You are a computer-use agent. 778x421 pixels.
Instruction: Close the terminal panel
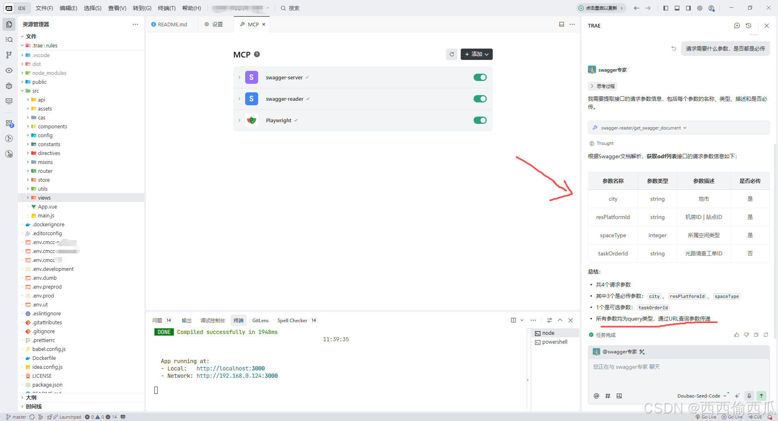571,320
